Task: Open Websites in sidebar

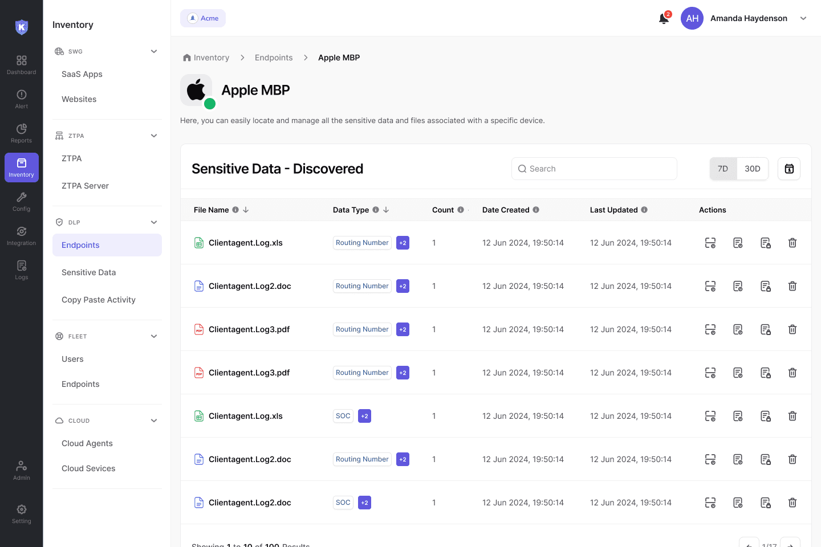Action: [79, 99]
